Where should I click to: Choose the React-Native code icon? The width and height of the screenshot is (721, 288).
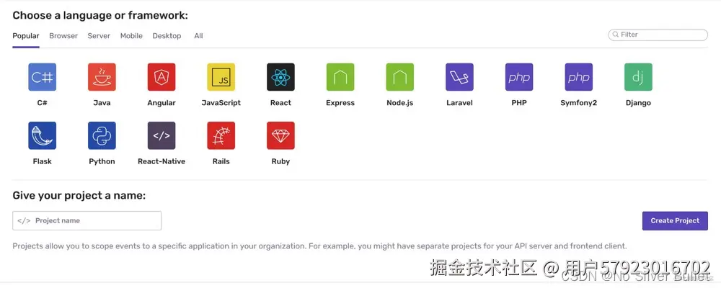162,135
